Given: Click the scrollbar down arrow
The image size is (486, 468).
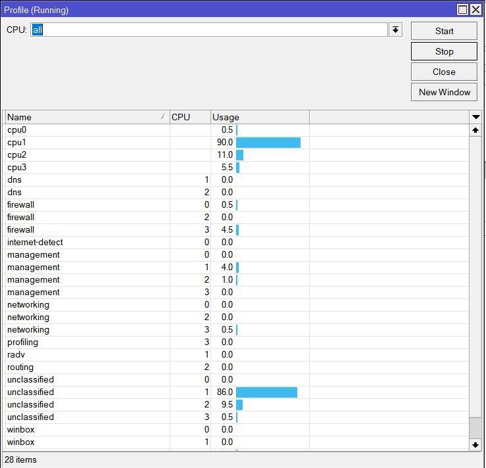Looking at the screenshot, I should [475, 445].
